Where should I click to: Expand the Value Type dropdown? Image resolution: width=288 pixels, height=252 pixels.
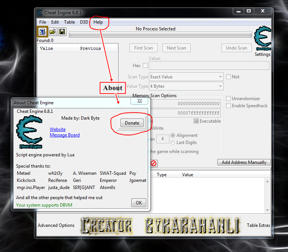point(186,86)
